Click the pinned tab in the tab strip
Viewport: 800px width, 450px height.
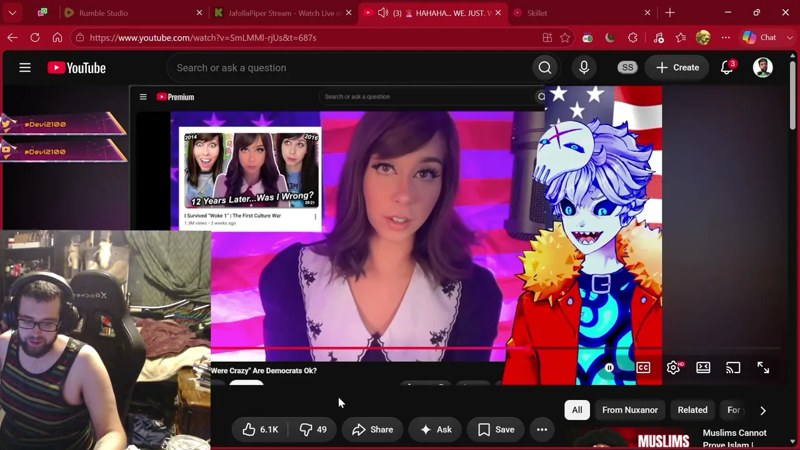click(42, 12)
